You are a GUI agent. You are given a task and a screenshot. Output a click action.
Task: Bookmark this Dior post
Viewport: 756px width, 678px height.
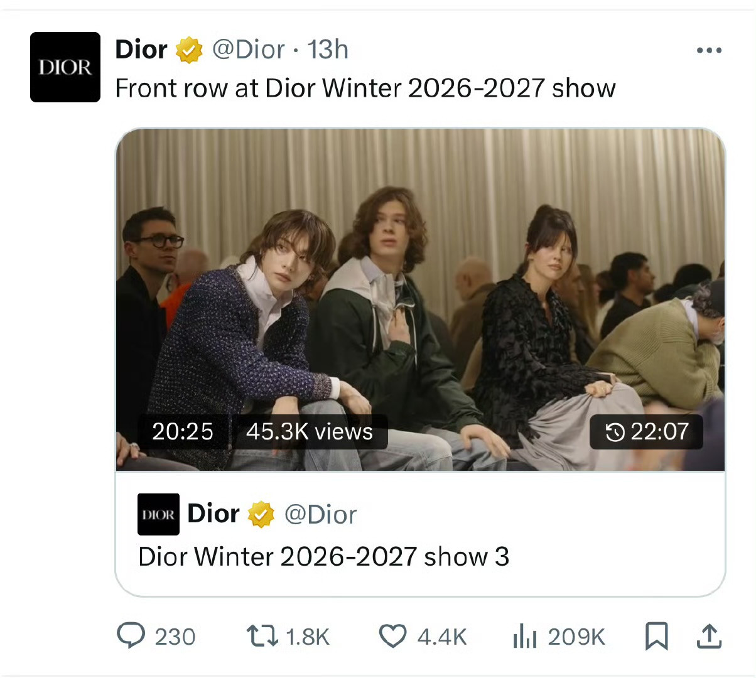click(656, 636)
